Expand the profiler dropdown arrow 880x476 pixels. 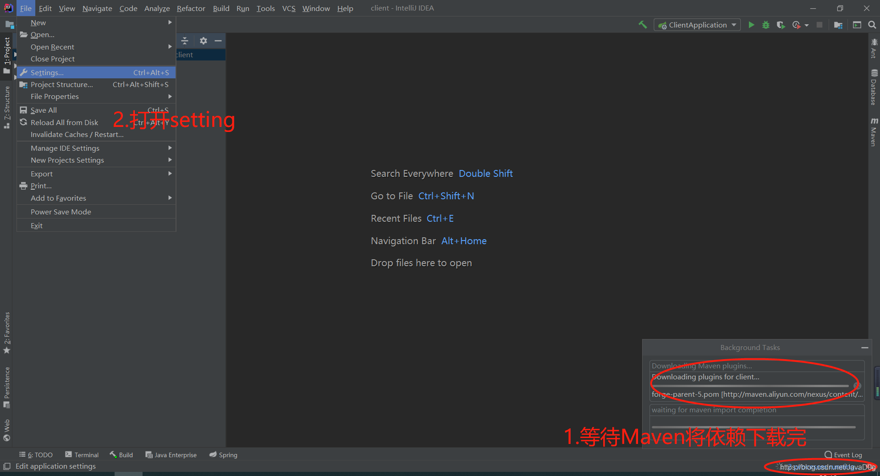click(807, 25)
